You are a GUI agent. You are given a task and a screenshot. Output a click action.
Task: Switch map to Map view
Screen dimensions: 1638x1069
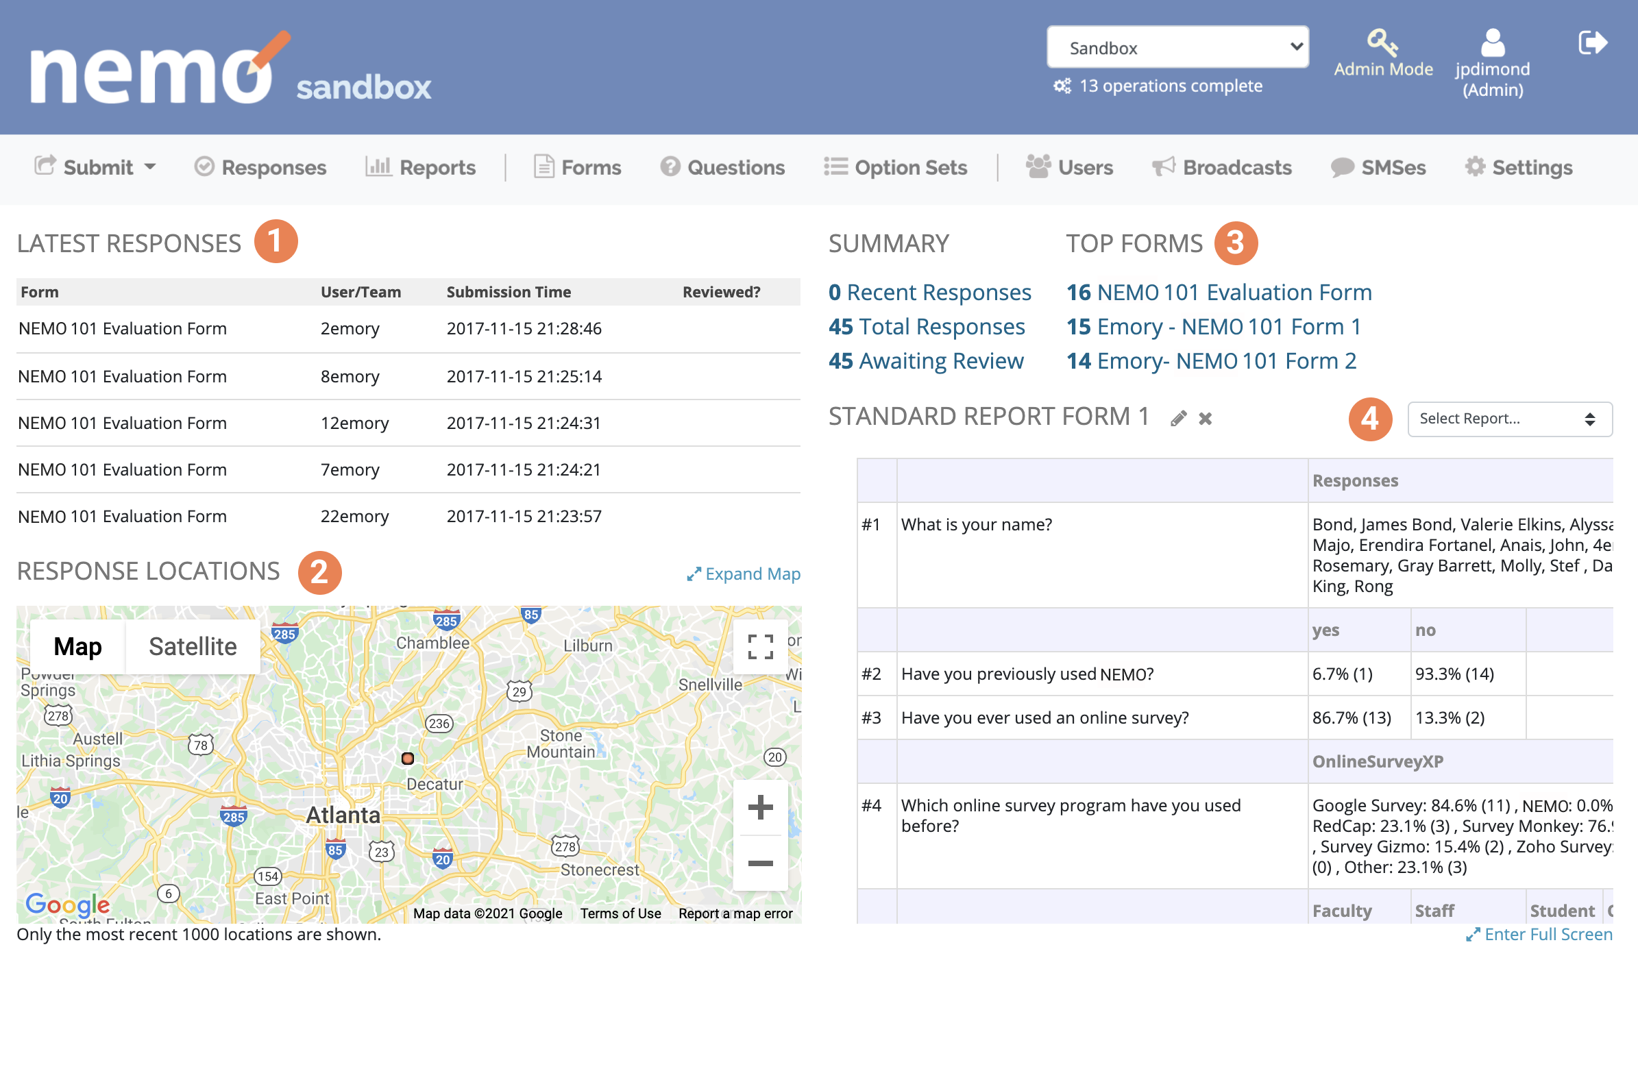pos(77,646)
